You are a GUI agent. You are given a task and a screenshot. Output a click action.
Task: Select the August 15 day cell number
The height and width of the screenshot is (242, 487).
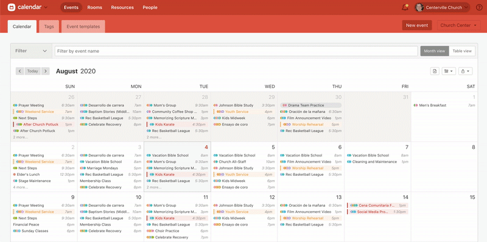472,197
